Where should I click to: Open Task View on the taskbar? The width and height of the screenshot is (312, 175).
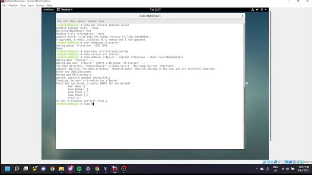pyautogui.click(x=26, y=169)
